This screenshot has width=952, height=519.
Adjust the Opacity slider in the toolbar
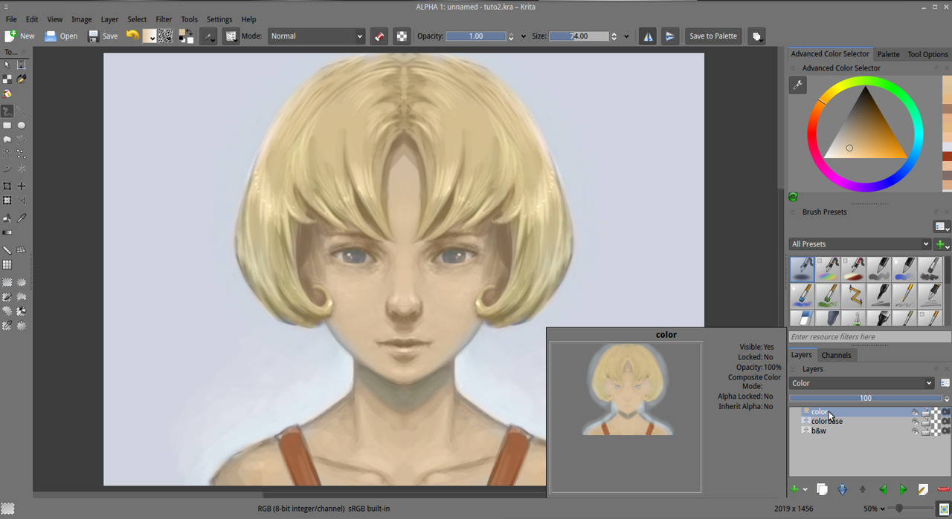pos(476,36)
